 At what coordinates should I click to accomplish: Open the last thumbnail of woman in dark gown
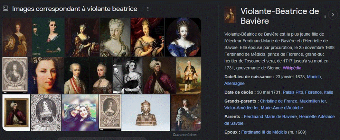click(186, 112)
